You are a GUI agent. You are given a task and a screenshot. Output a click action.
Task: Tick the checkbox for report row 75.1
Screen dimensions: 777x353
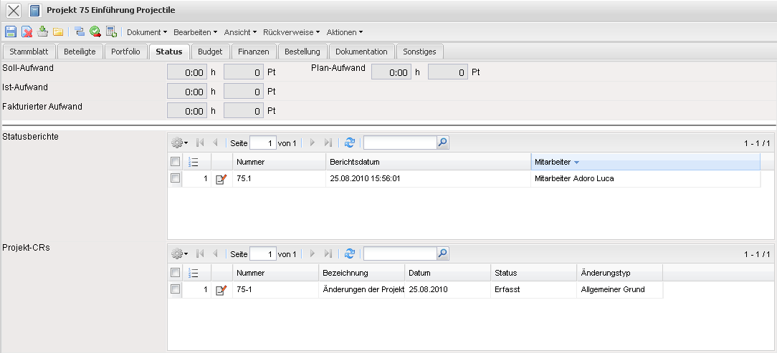(x=176, y=178)
